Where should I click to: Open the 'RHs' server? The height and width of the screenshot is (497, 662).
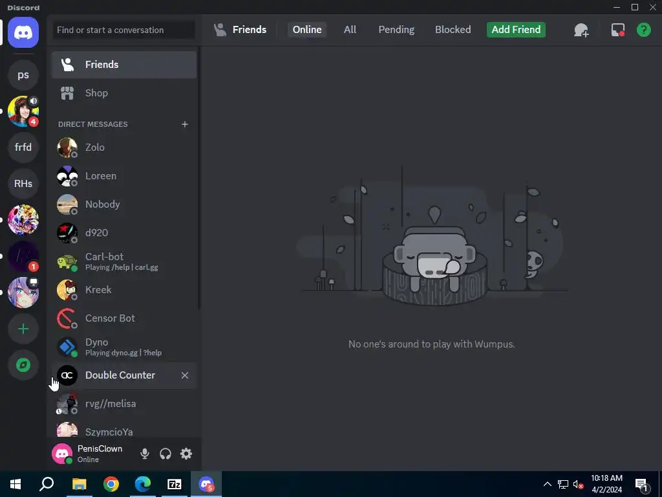(23, 183)
